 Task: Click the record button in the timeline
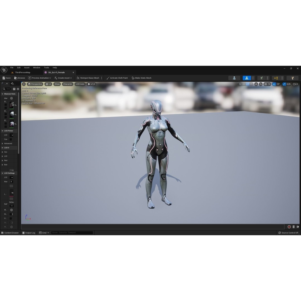pos(289,227)
